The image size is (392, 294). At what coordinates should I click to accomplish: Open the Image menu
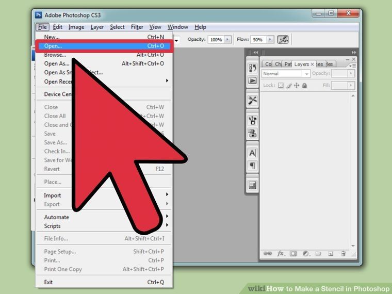(76, 27)
